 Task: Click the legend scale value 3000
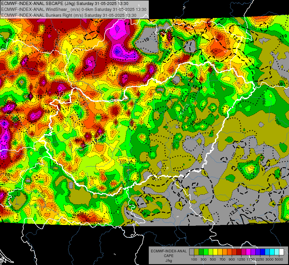tap(270, 259)
